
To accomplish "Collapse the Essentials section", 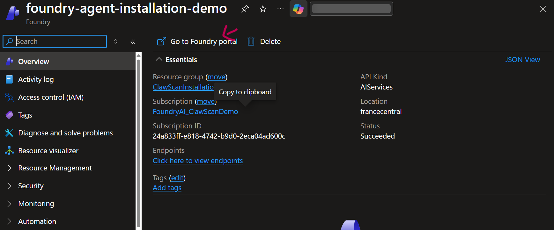I will [x=159, y=60].
